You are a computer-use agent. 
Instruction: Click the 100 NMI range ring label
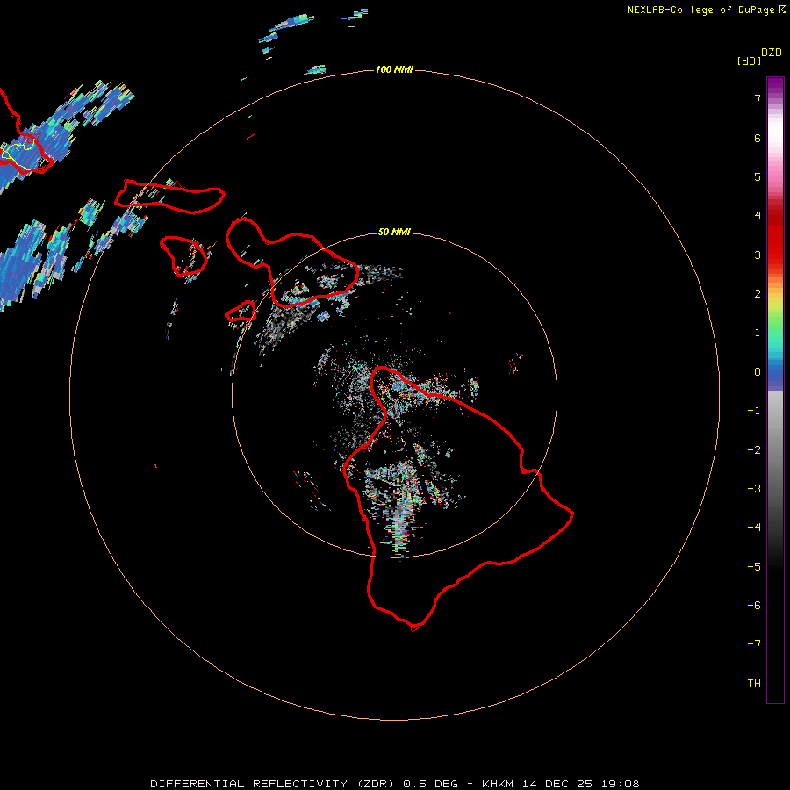394,69
